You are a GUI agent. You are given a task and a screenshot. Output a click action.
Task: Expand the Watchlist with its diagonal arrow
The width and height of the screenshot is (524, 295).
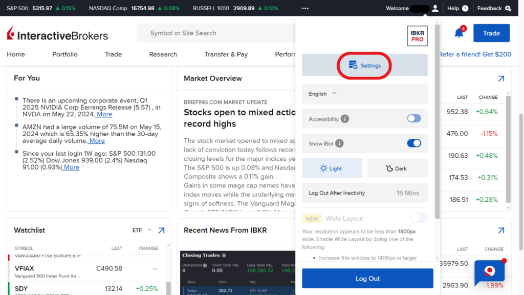pyautogui.click(x=161, y=230)
